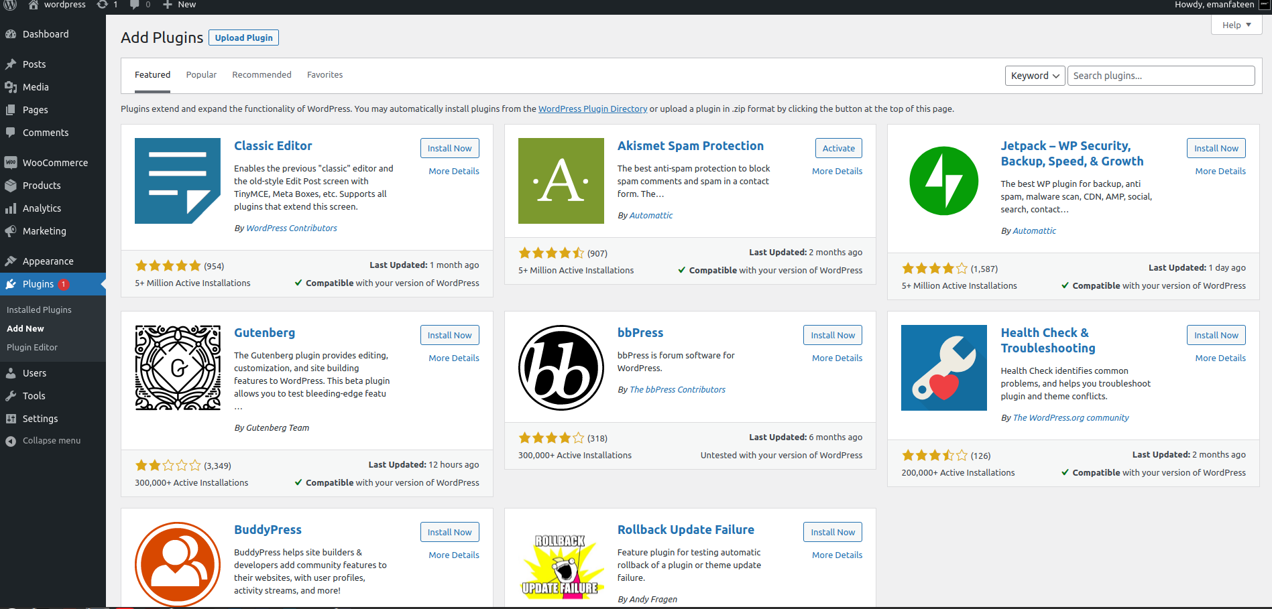Install the Gutenberg plugin
Viewport: 1272px width, 609px height.
[x=449, y=335]
